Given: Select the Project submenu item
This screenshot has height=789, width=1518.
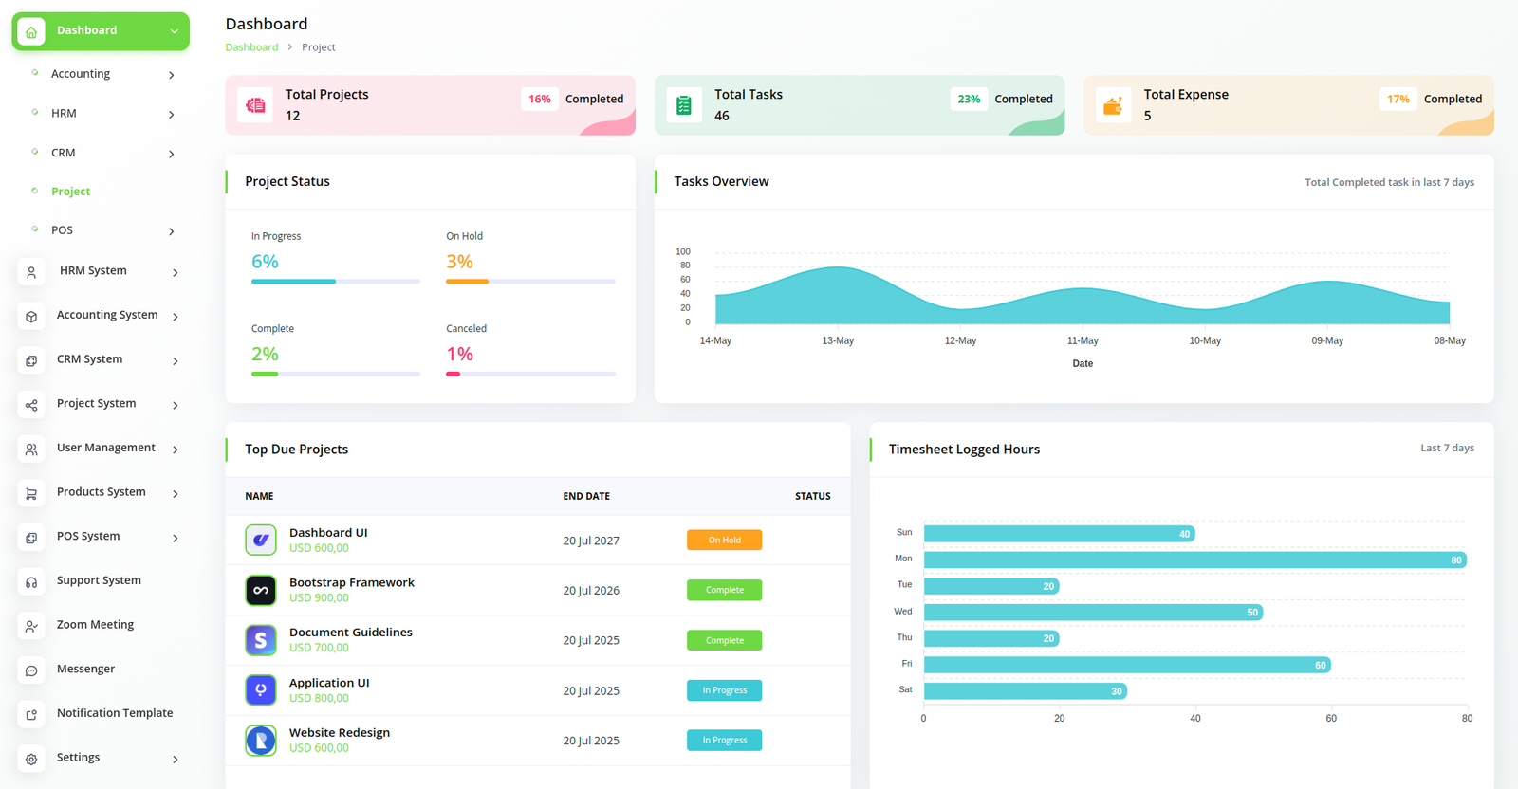Looking at the screenshot, I should [71, 192].
